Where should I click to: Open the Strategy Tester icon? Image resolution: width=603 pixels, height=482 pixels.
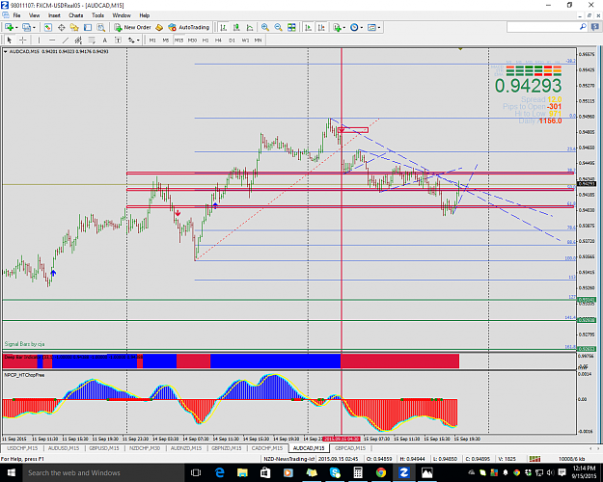[x=100, y=27]
